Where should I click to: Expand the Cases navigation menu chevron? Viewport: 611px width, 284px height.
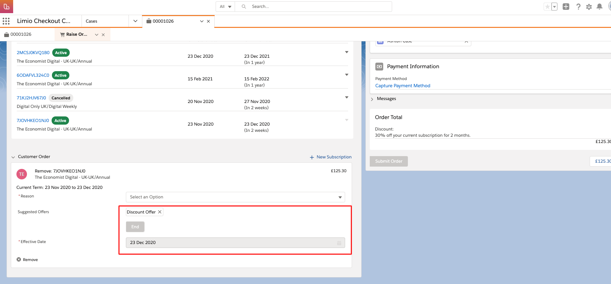click(135, 21)
